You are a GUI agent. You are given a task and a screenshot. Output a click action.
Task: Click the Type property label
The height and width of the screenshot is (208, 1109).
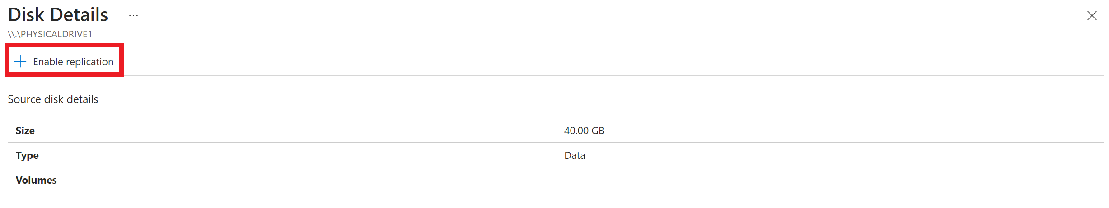27,155
